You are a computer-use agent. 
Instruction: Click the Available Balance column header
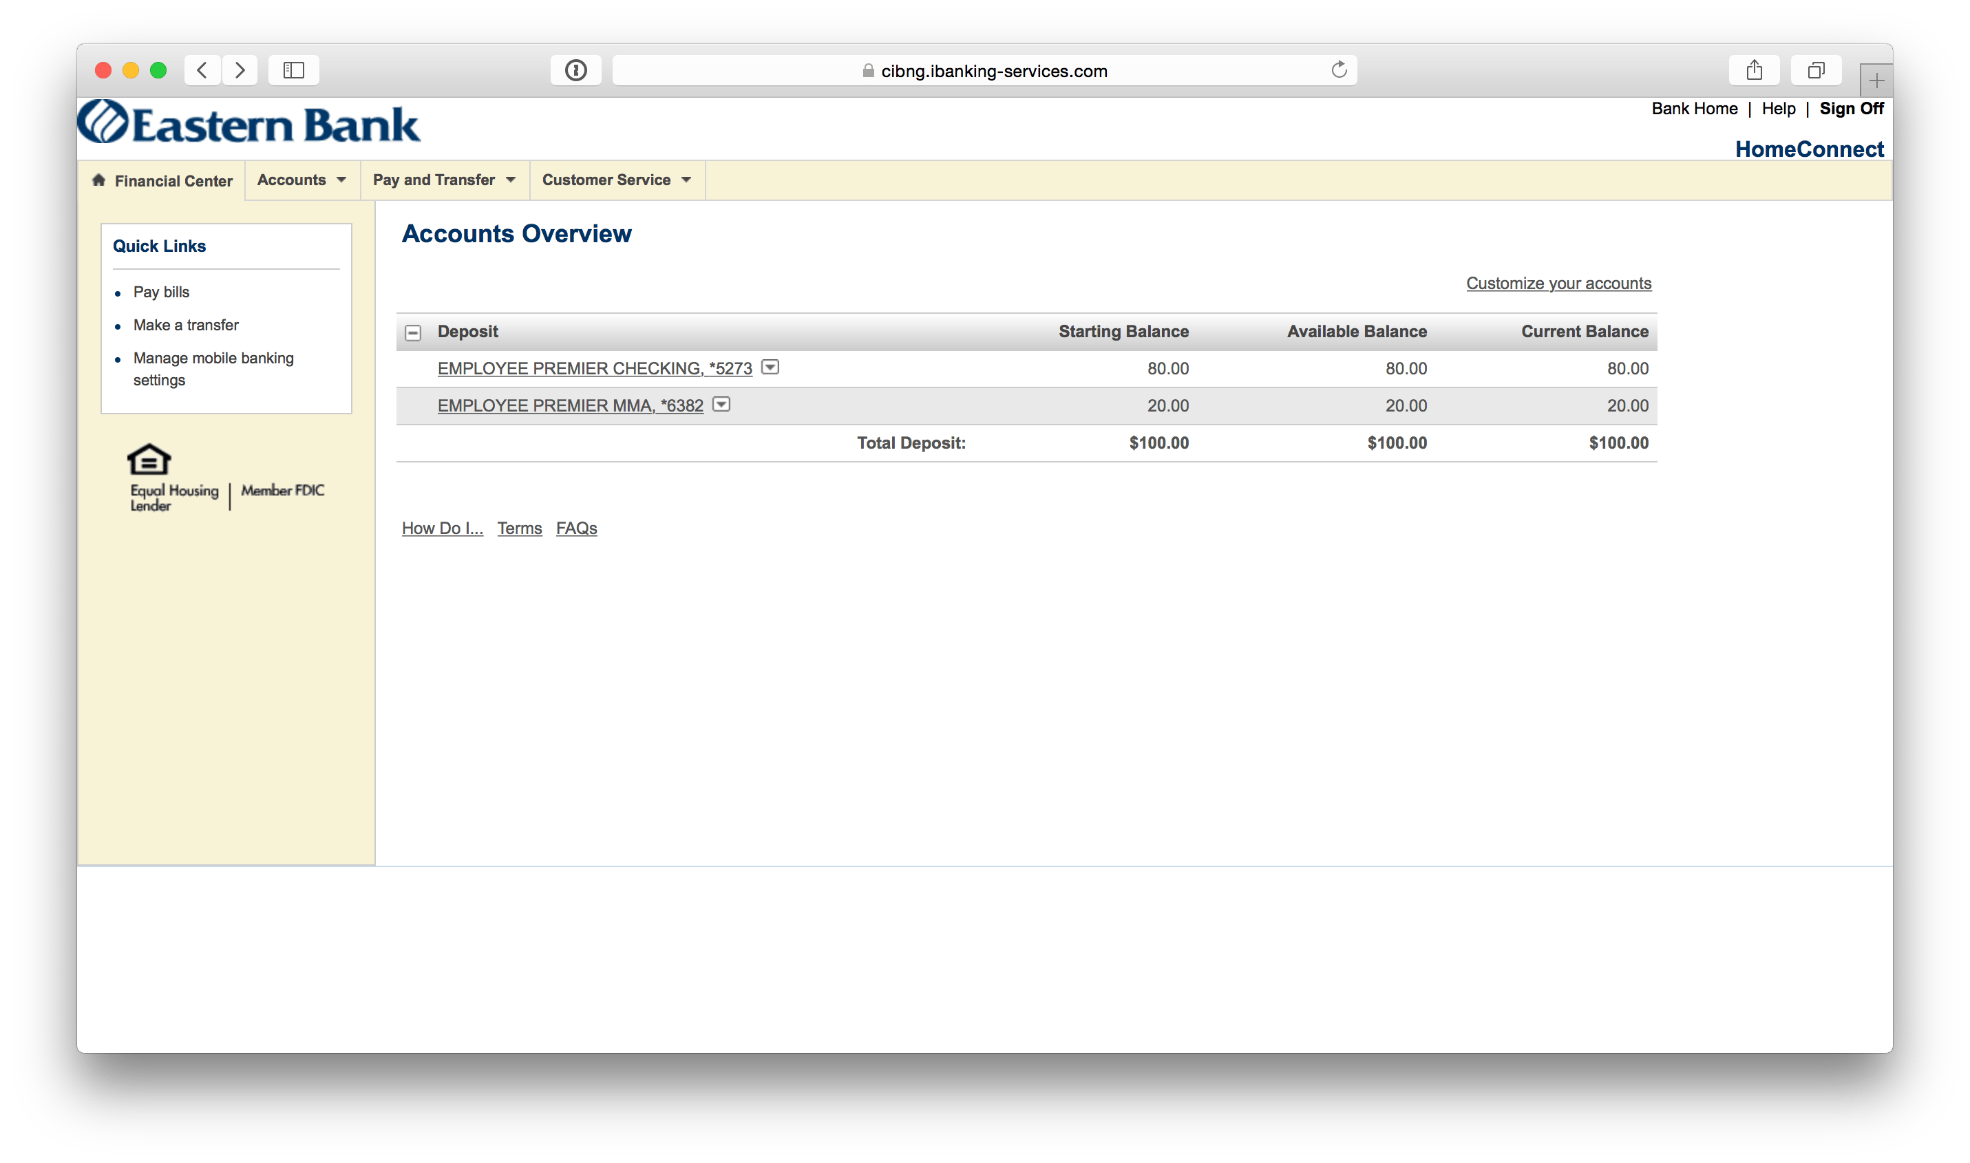click(x=1357, y=332)
